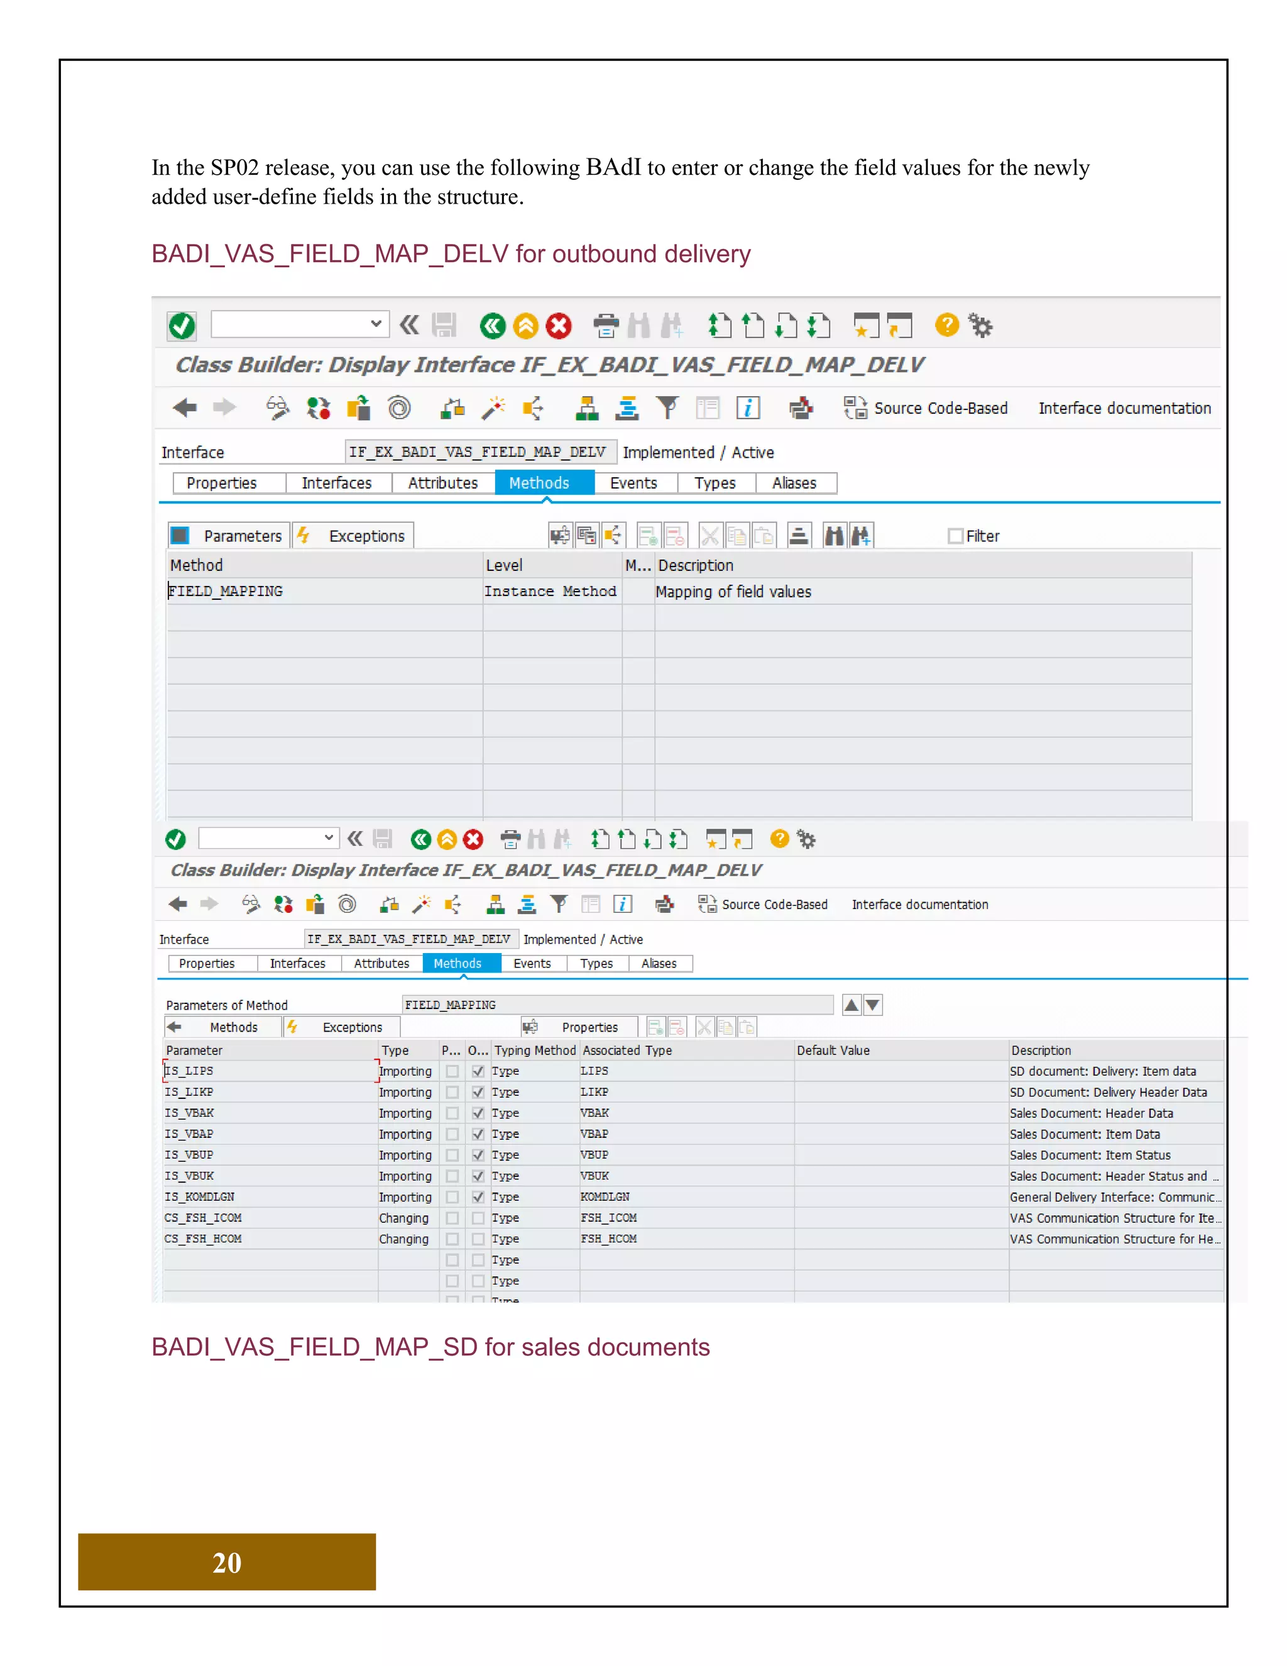
Task: Click the left Back arrow in the first screenshot's toolbar
Action: coord(185,407)
